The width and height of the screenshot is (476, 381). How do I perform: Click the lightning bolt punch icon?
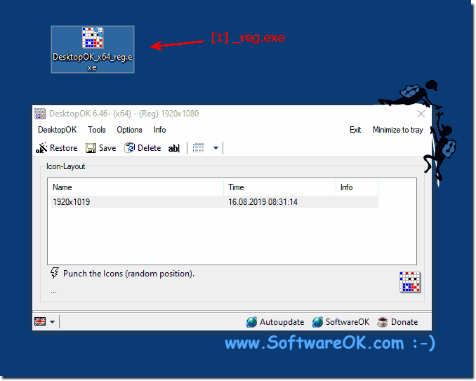click(x=55, y=273)
